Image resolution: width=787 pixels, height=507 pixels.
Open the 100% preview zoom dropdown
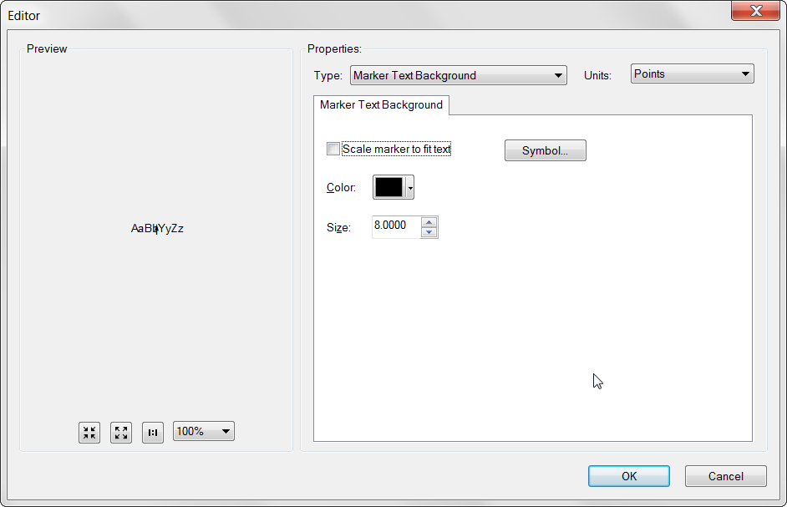coord(203,431)
